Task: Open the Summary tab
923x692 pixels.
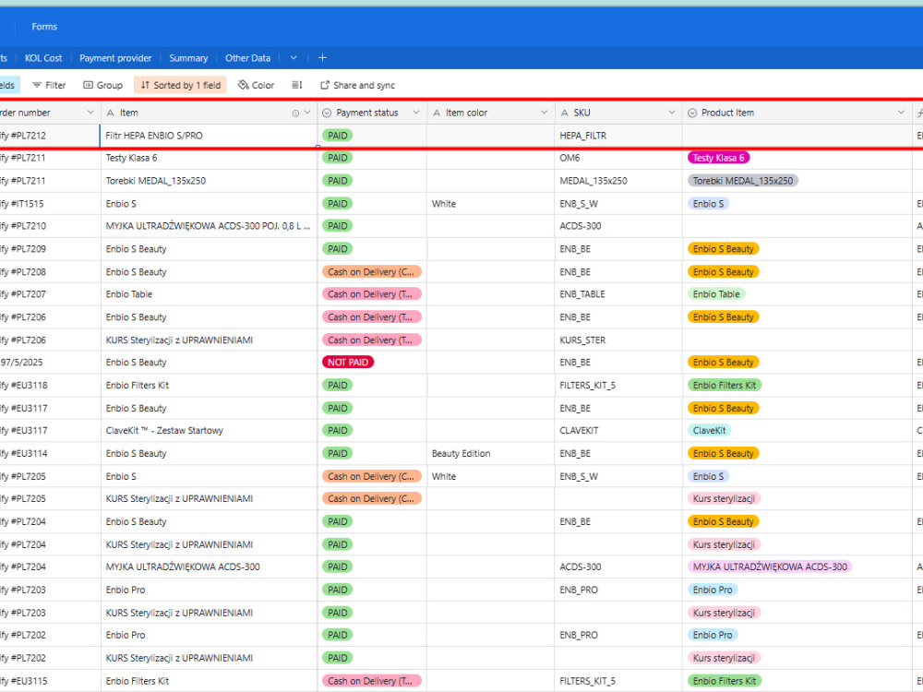Action: 188,58
